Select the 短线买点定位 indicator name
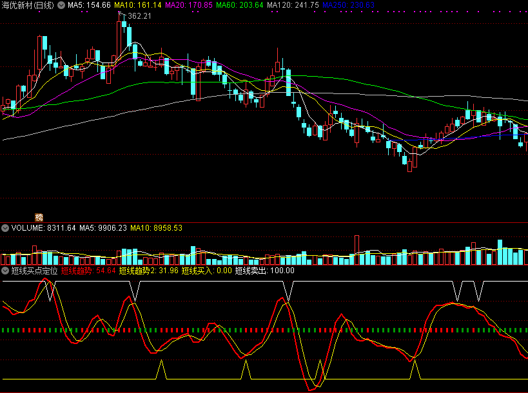 coord(34,271)
